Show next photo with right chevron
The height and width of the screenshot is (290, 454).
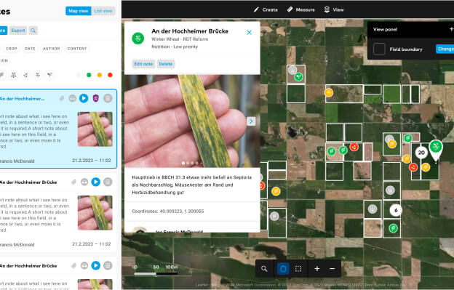[x=251, y=121]
